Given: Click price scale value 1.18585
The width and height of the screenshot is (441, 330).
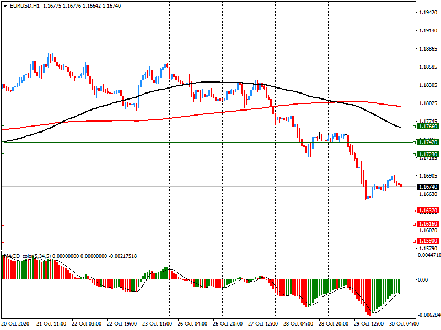Looking at the screenshot, I should point(428,67).
